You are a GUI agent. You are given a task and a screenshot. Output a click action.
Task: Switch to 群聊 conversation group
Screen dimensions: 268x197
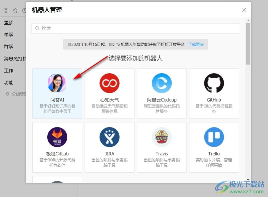point(9,47)
